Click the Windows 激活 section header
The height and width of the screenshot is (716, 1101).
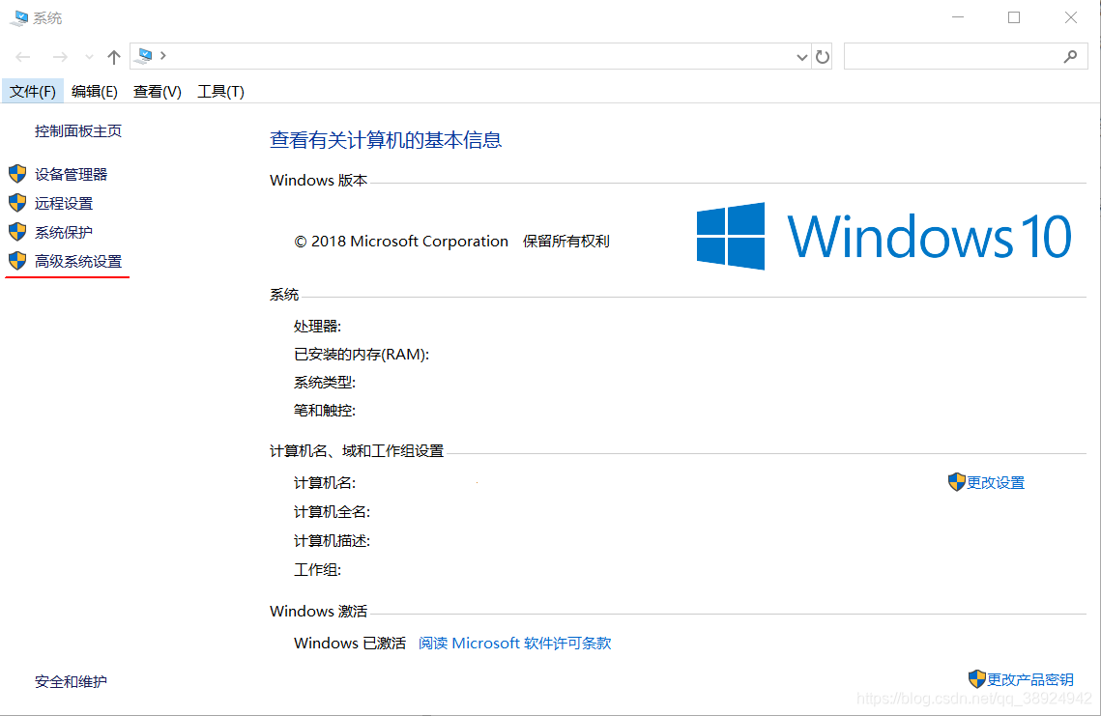click(x=319, y=612)
